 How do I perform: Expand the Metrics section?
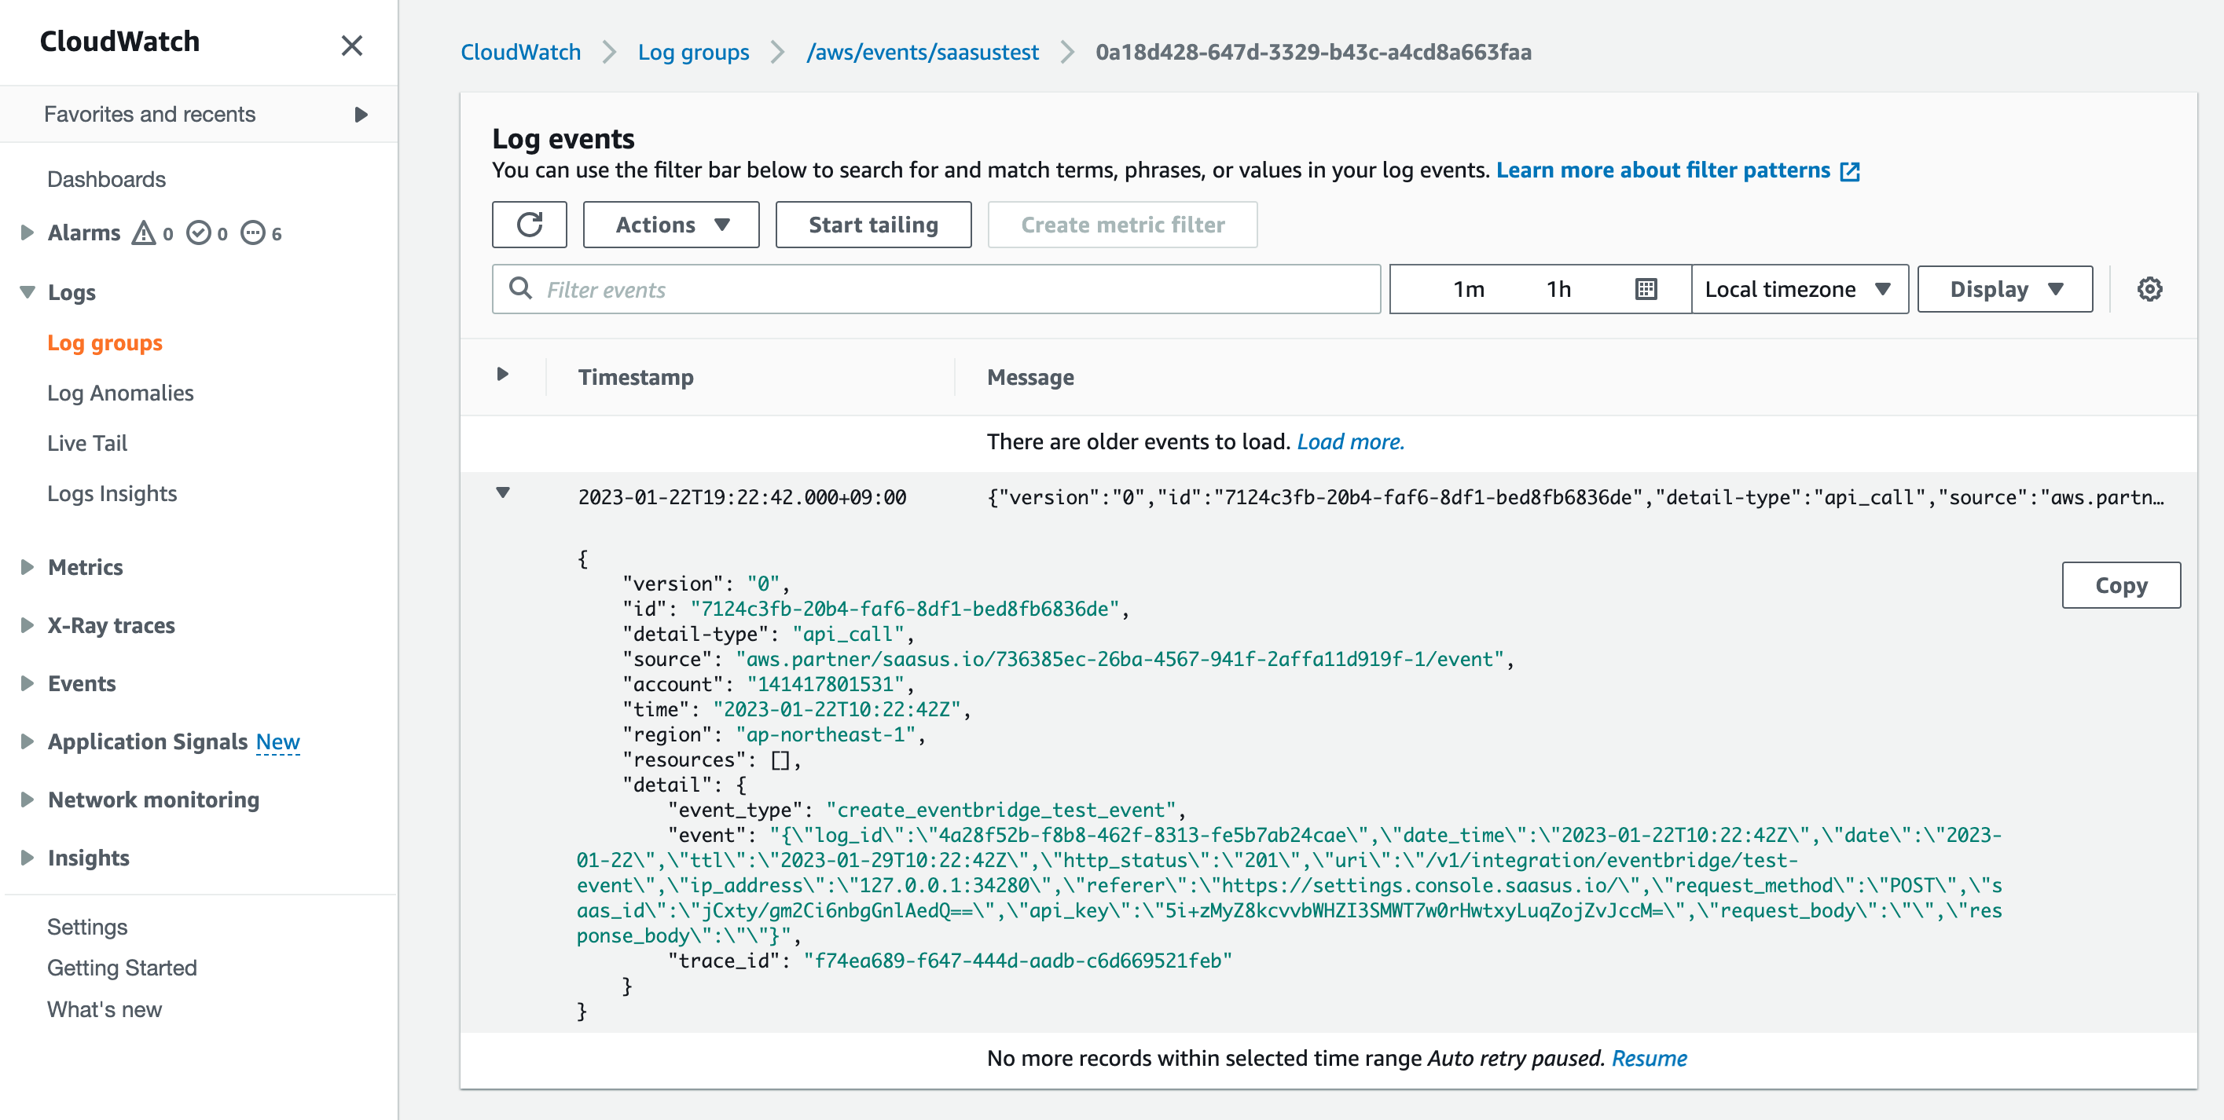(x=27, y=567)
